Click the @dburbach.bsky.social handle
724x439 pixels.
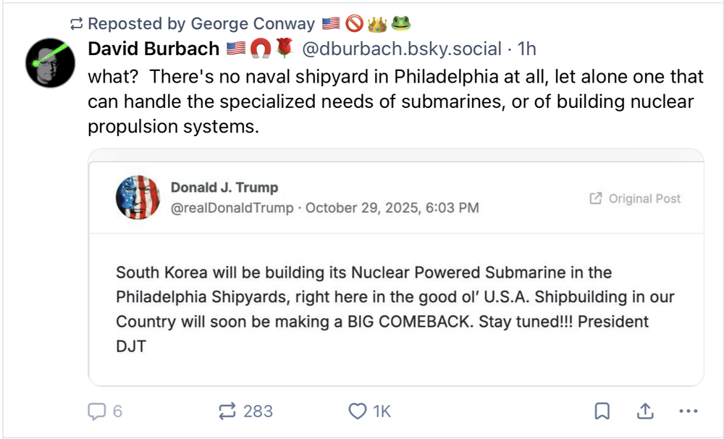click(401, 49)
